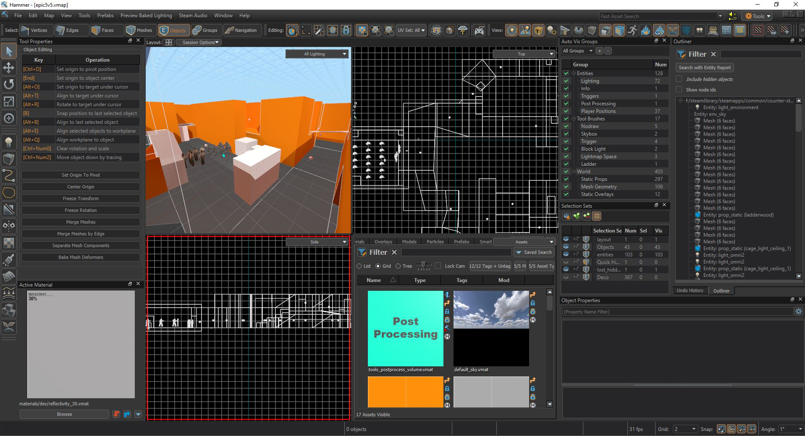Select the light bulb entity tool
Image resolution: width=805 pixels, height=436 pixels.
pos(9,142)
